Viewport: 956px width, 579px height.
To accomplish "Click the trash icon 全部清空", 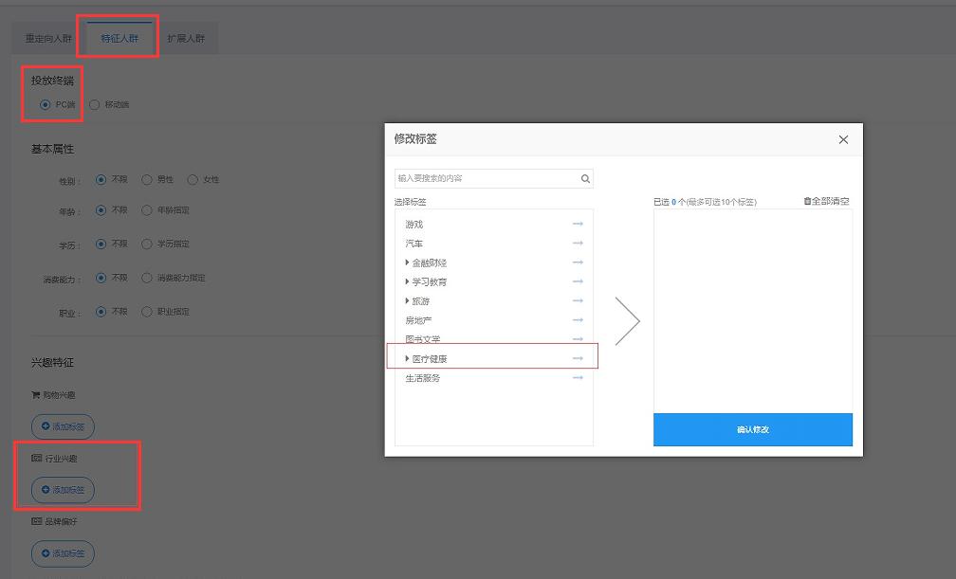I will click(x=808, y=201).
